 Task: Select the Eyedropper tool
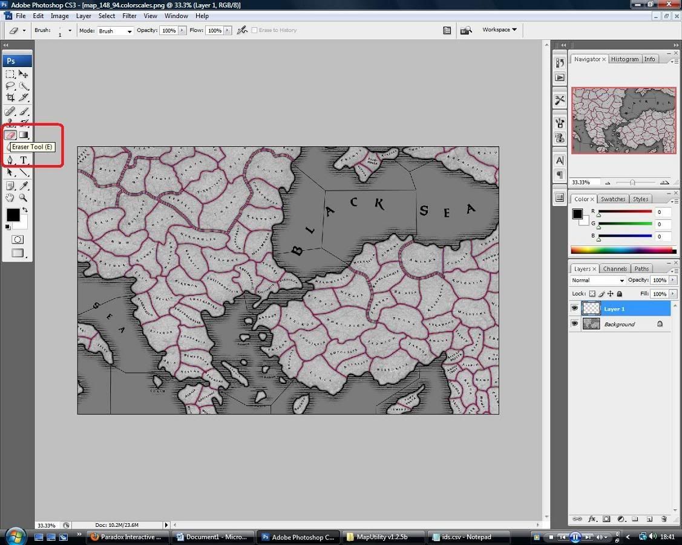(24, 186)
